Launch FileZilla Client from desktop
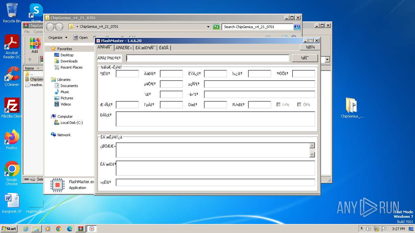Viewport: 415px width, 233px height. 12,108
